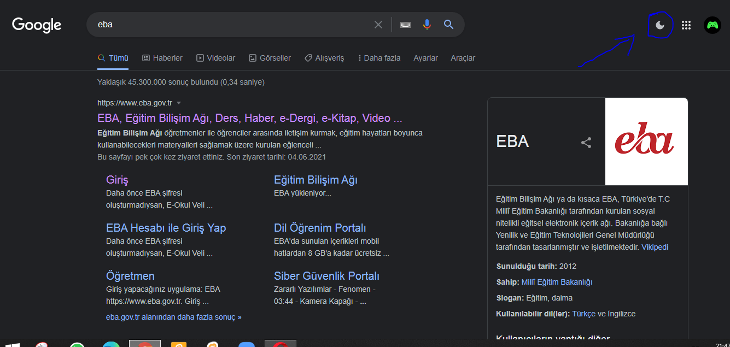Share the EBA knowledge panel

click(x=586, y=143)
